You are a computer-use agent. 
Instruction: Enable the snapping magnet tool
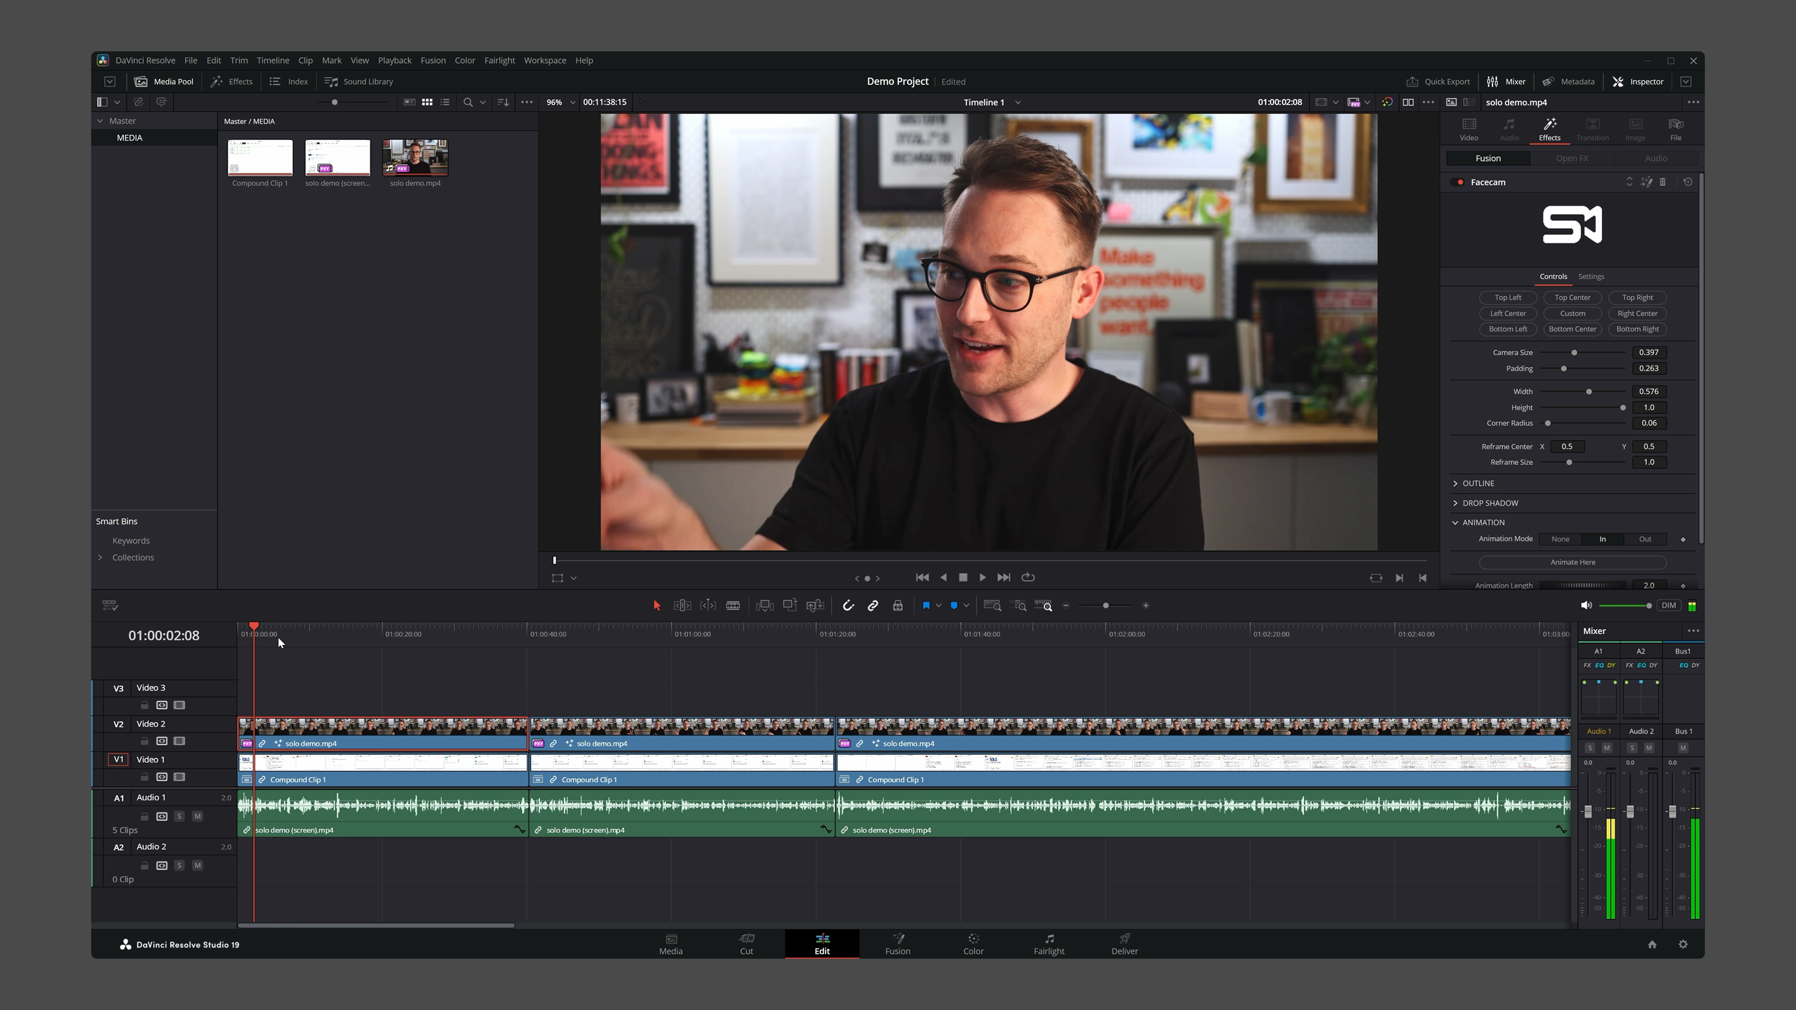(848, 606)
